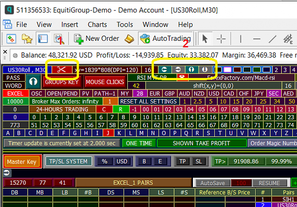Select the vertical line drawing tool
The height and width of the screenshot is (207, 297).
click(240, 39)
